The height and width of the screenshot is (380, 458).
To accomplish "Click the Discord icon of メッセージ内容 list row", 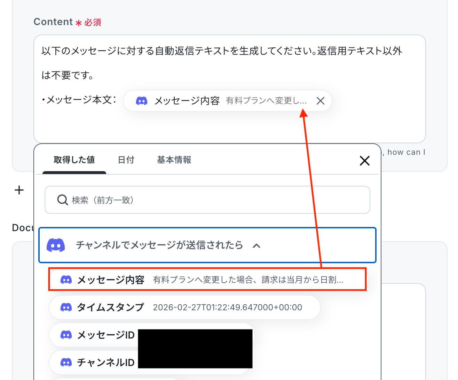I will click(x=66, y=280).
